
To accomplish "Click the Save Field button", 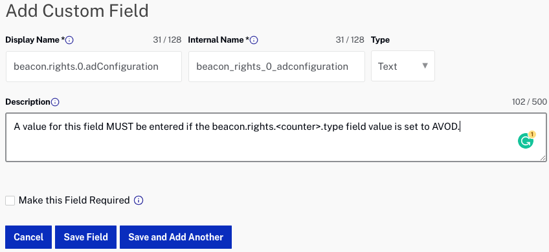I will point(85,237).
